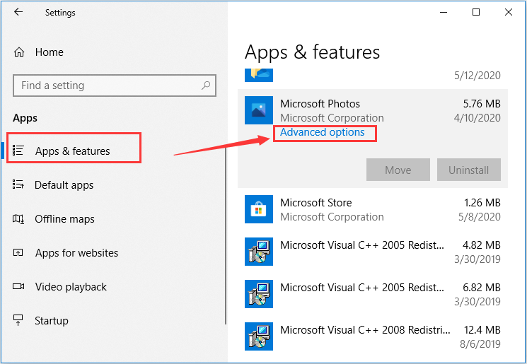Select Microsoft Visual C++ 2008 Redistributable entry
527x364 pixels.
(x=372, y=336)
